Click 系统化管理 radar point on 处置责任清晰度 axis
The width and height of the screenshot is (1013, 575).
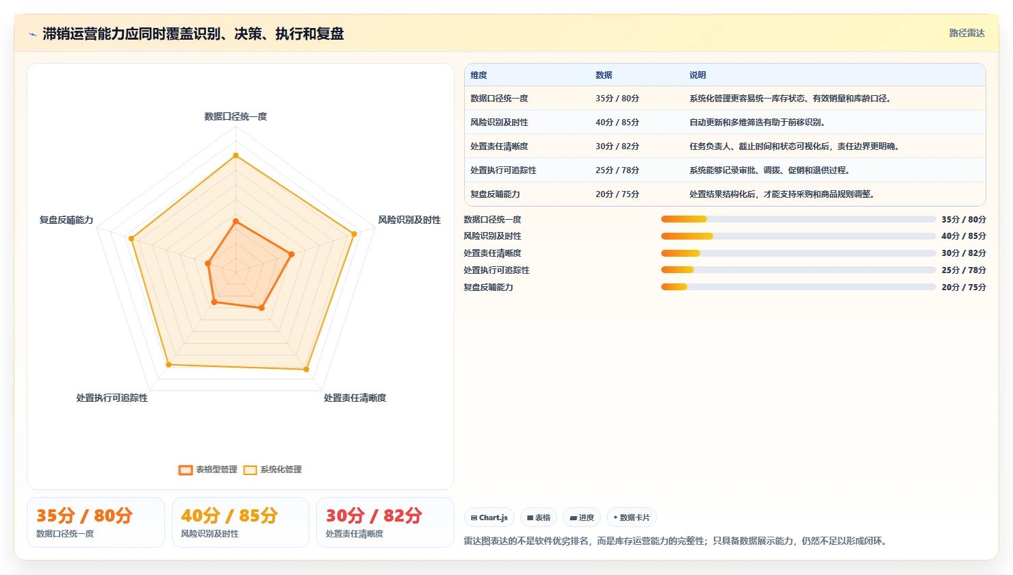tap(306, 370)
